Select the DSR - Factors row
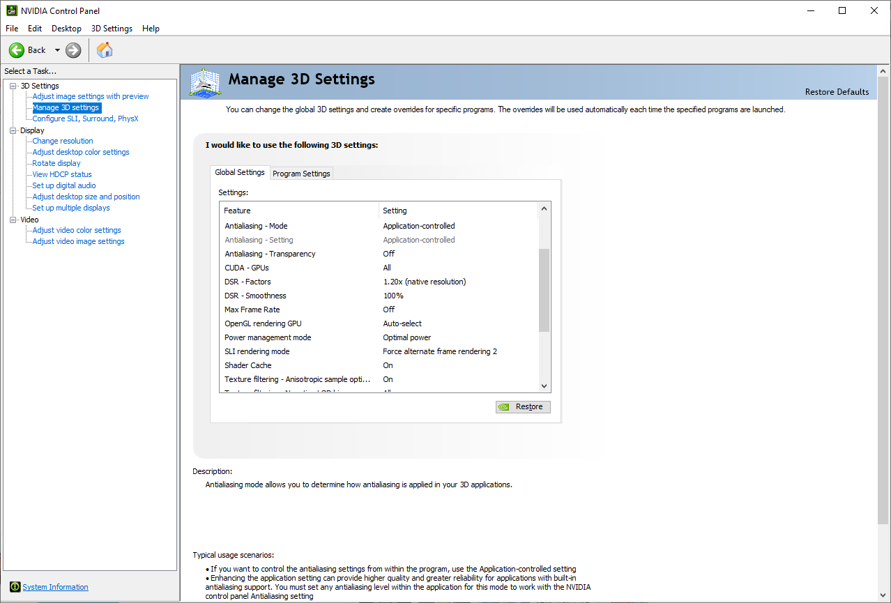Viewport: 891px width, 603px height. [x=379, y=282]
